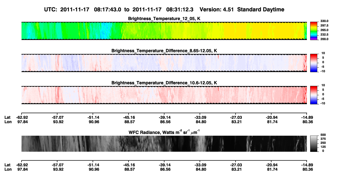This screenshot has height=175, width=341.
Task: Click the UTC: label in the header
Action: [x=51, y=10]
